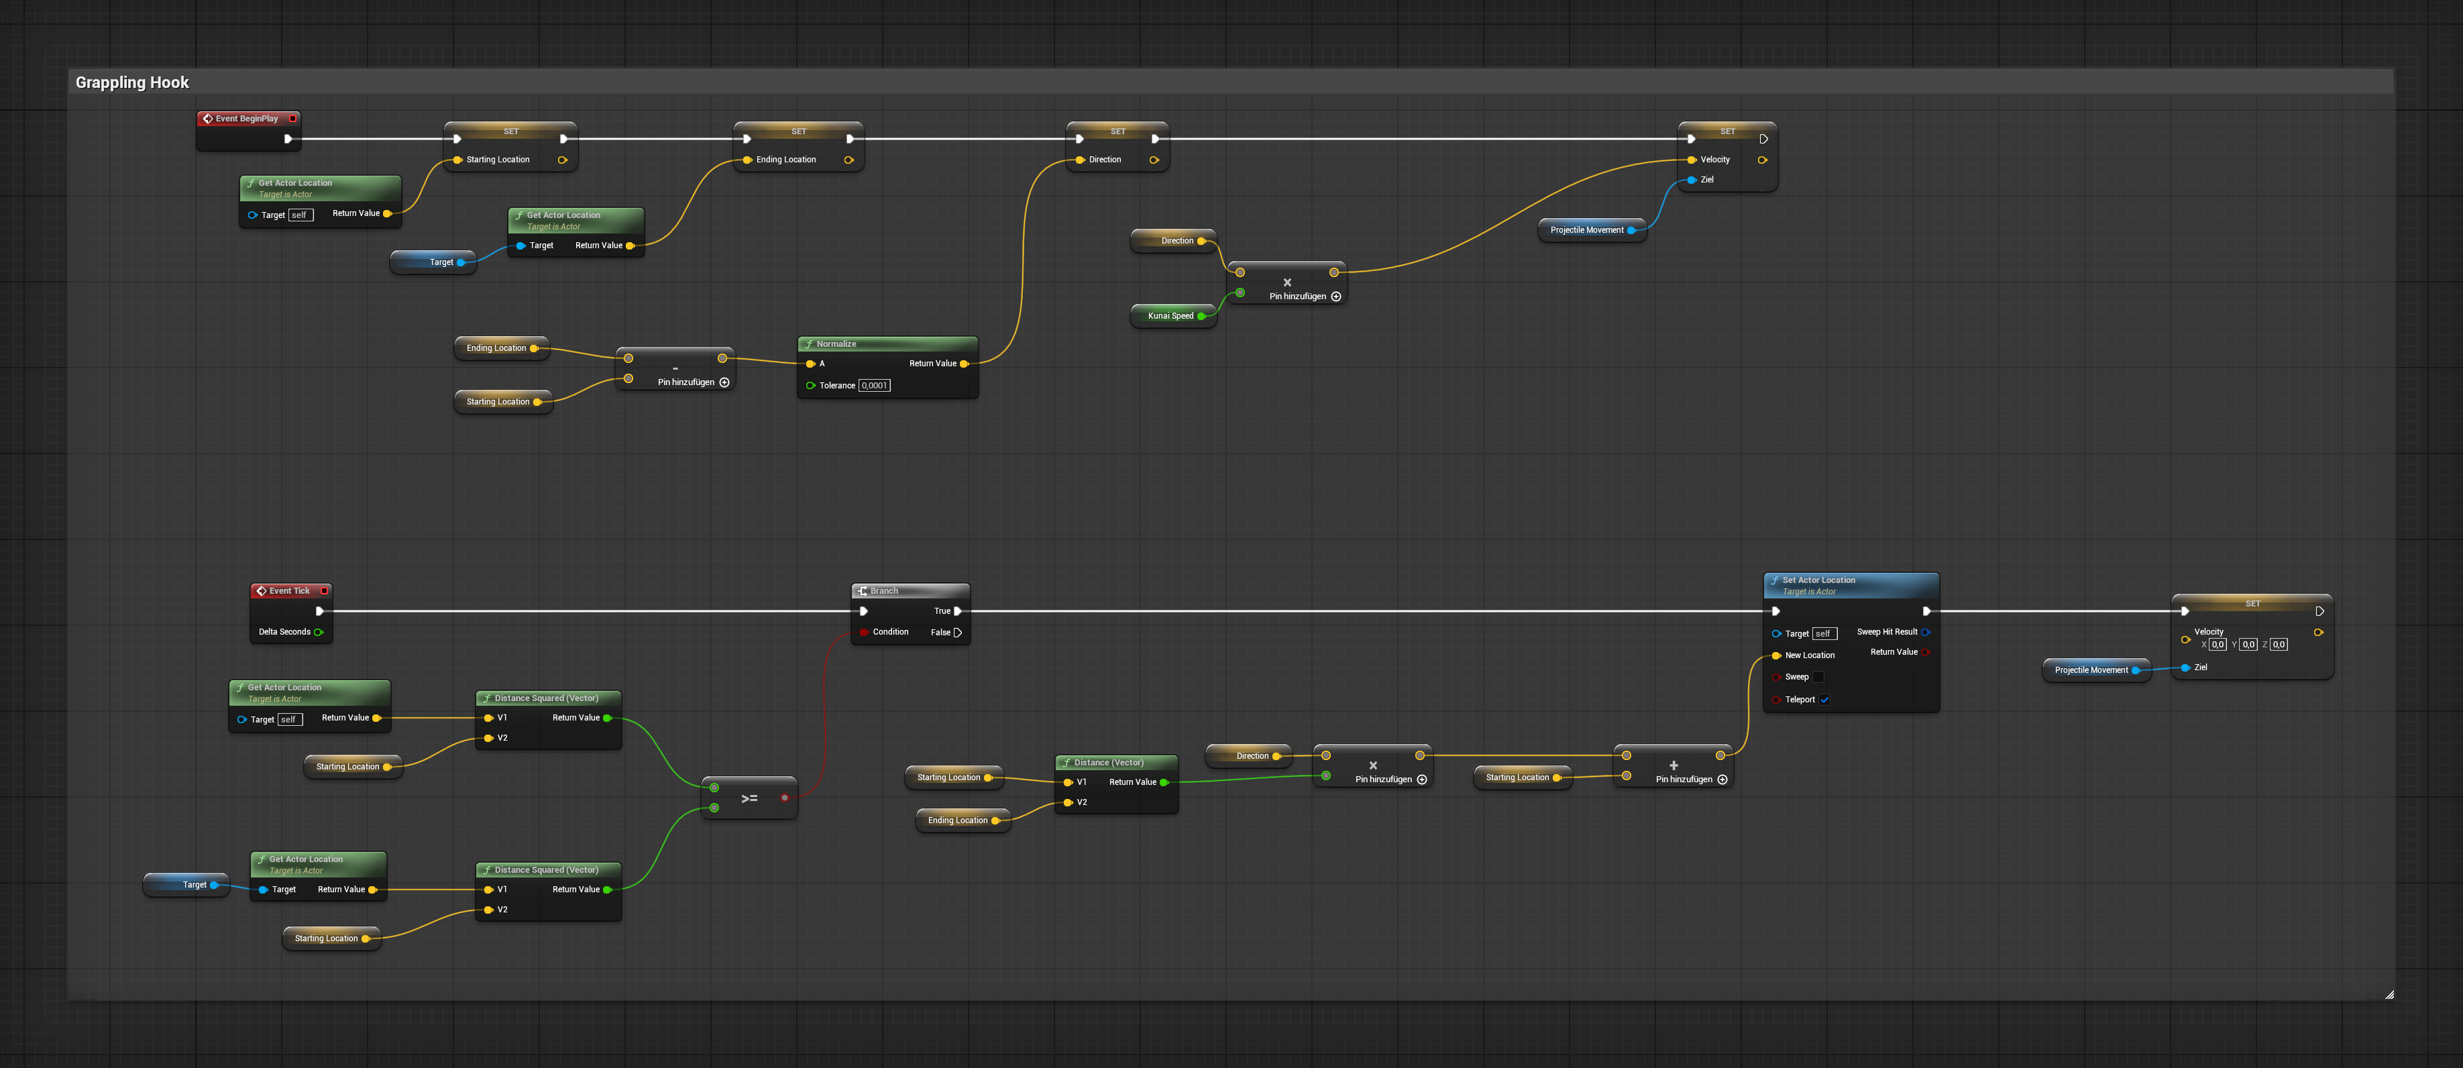The width and height of the screenshot is (2463, 1068).
Task: Click the Distance (Vector) function icon
Action: (x=1066, y=763)
